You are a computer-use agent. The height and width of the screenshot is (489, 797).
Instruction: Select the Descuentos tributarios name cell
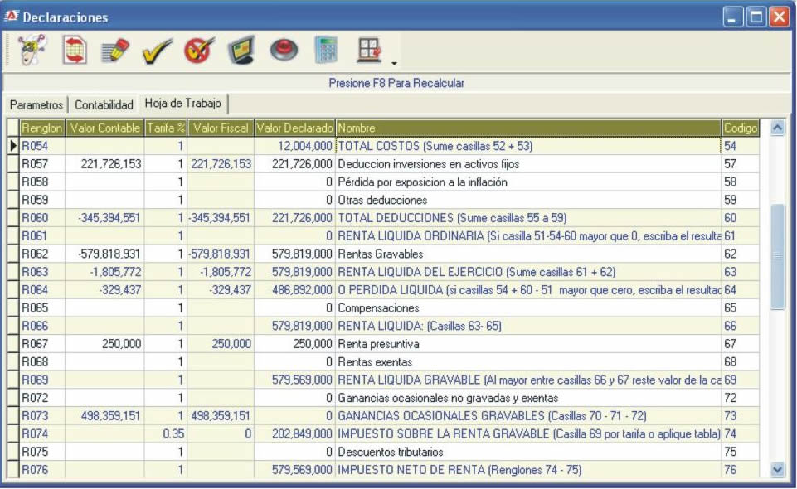528,452
